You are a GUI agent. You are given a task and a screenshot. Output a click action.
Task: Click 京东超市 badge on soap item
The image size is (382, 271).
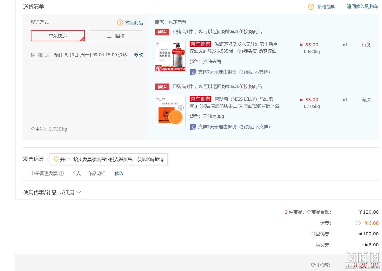click(200, 99)
